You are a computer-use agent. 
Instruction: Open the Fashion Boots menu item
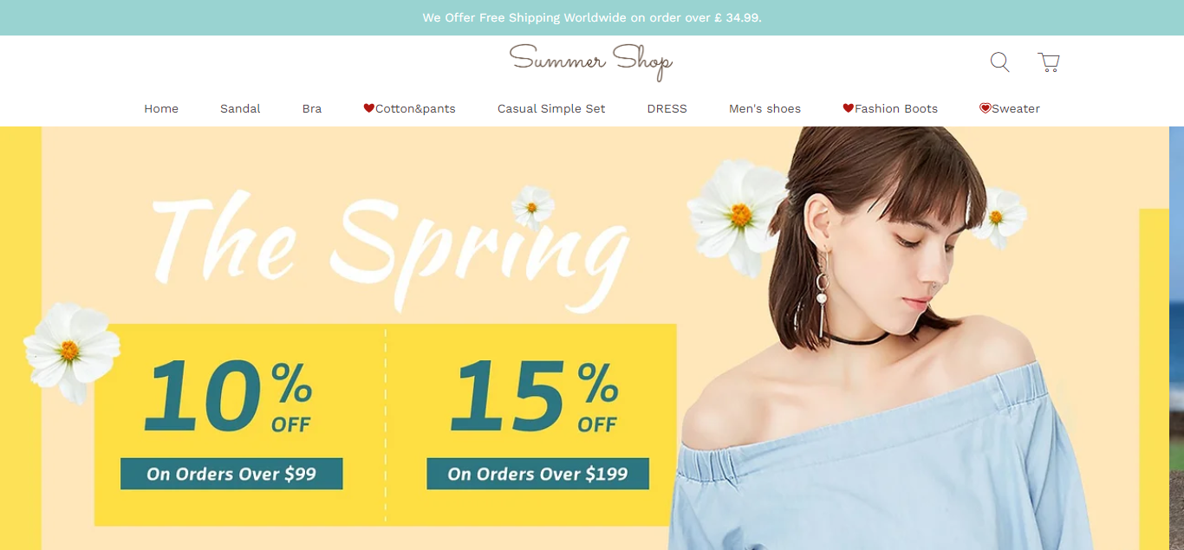tap(896, 108)
